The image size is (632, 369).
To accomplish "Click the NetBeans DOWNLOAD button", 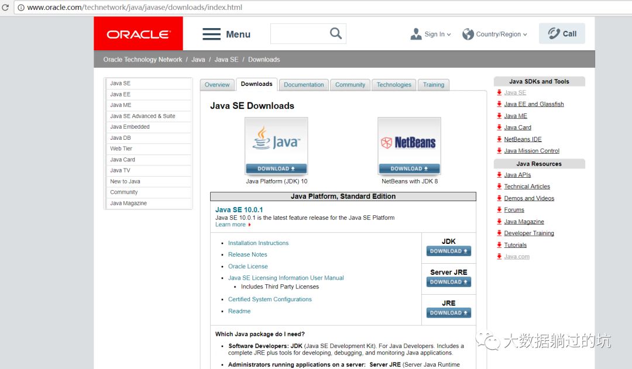I will 409,168.
